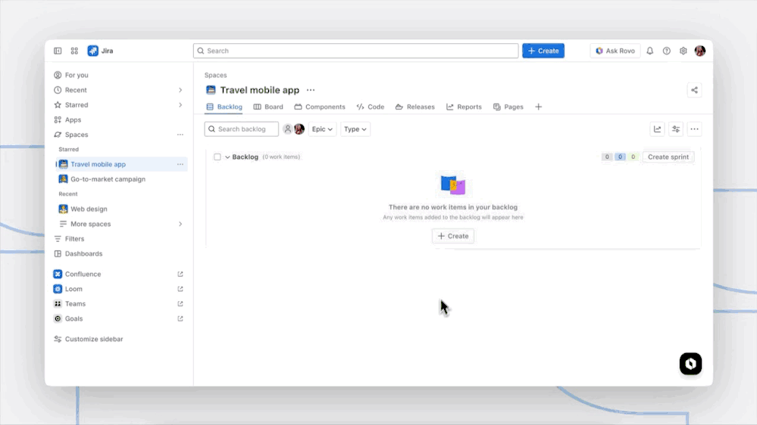The height and width of the screenshot is (425, 757).
Task: Open Goals external link icon
Action: (180, 319)
